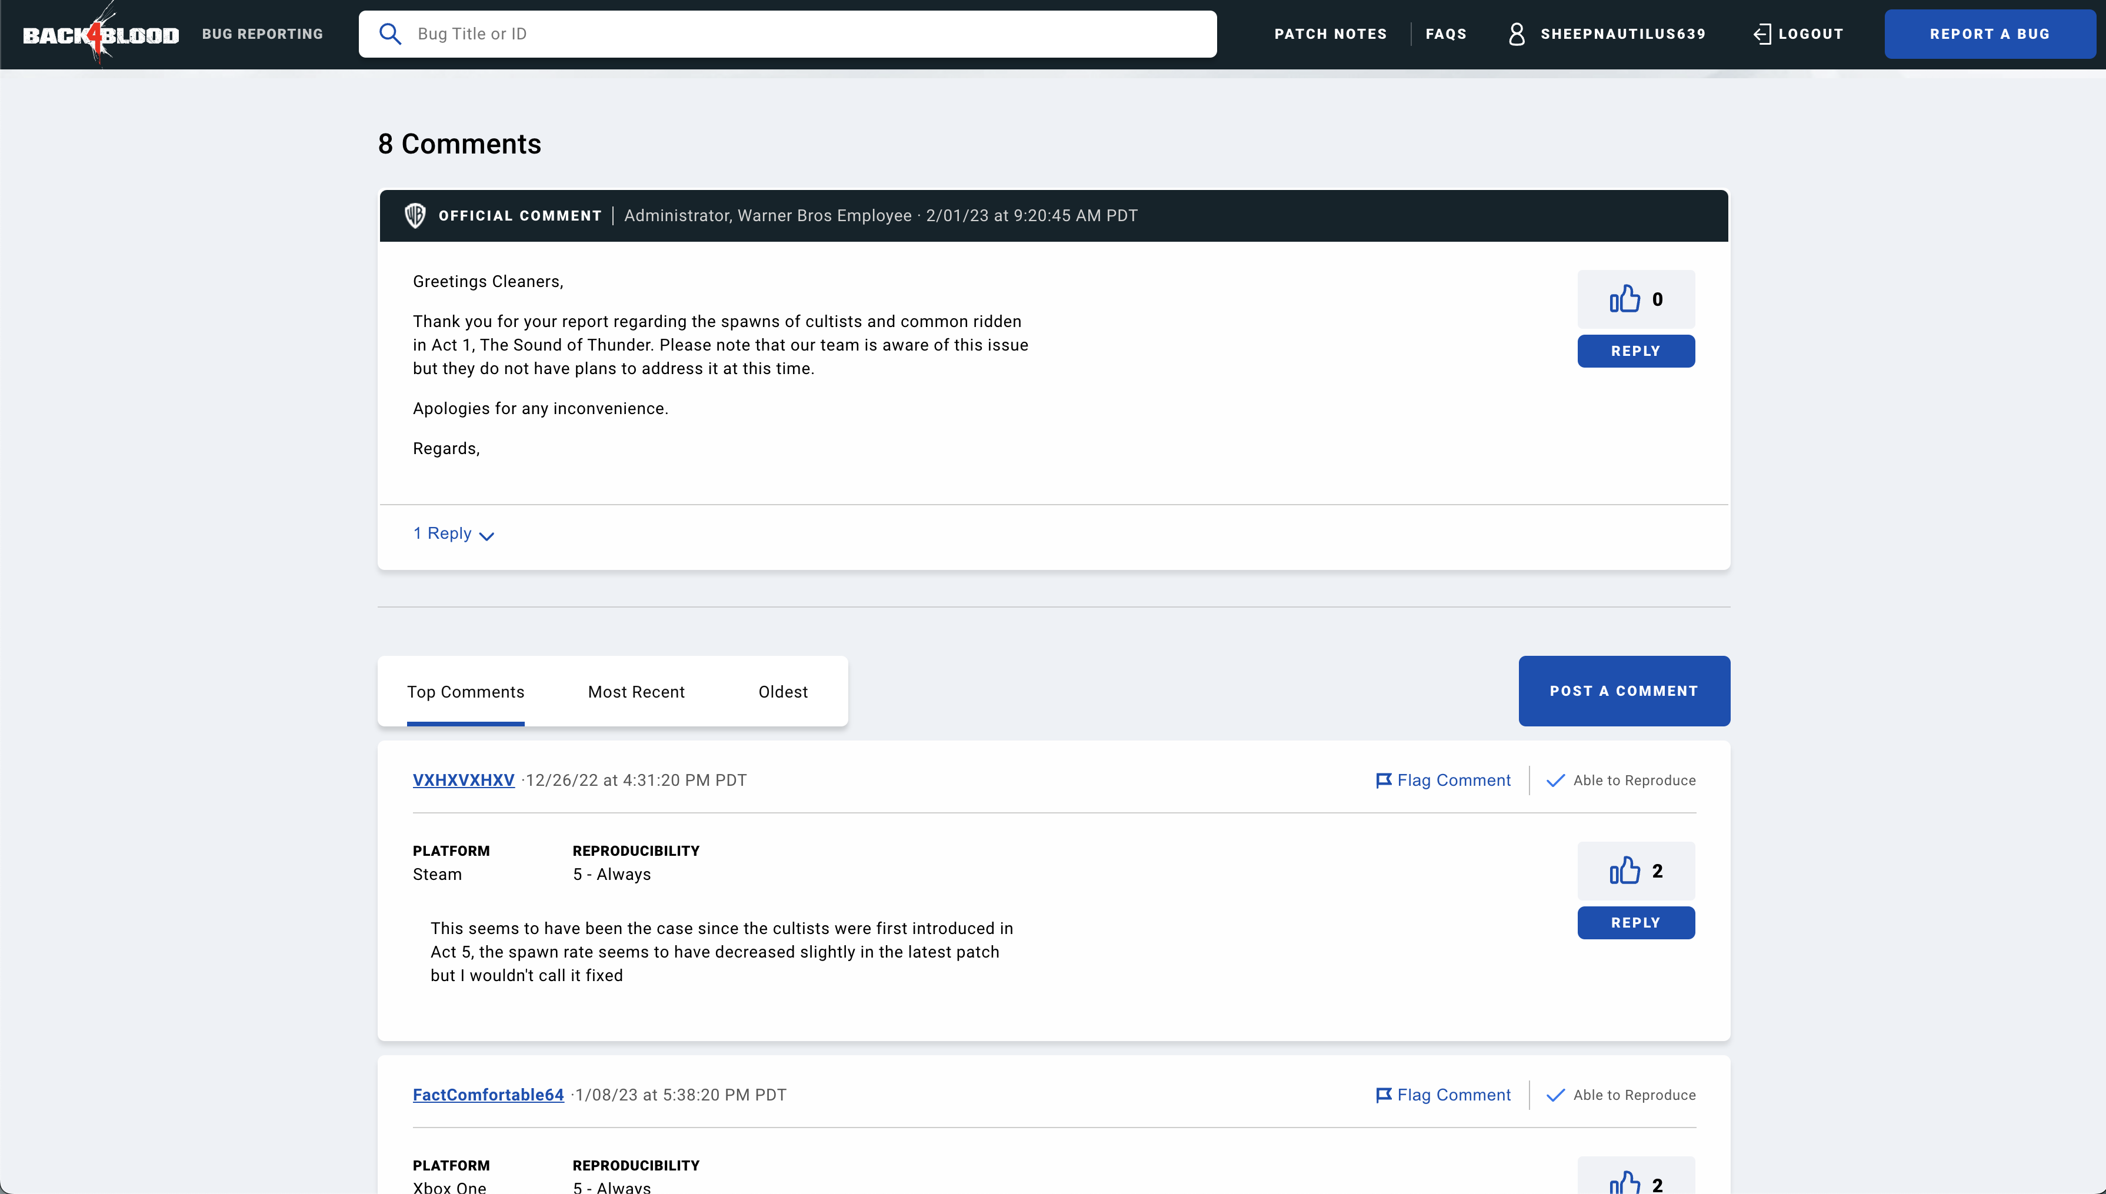This screenshot has height=1194, width=2106.
Task: Switch to Most Recent tab
Action: [637, 691]
